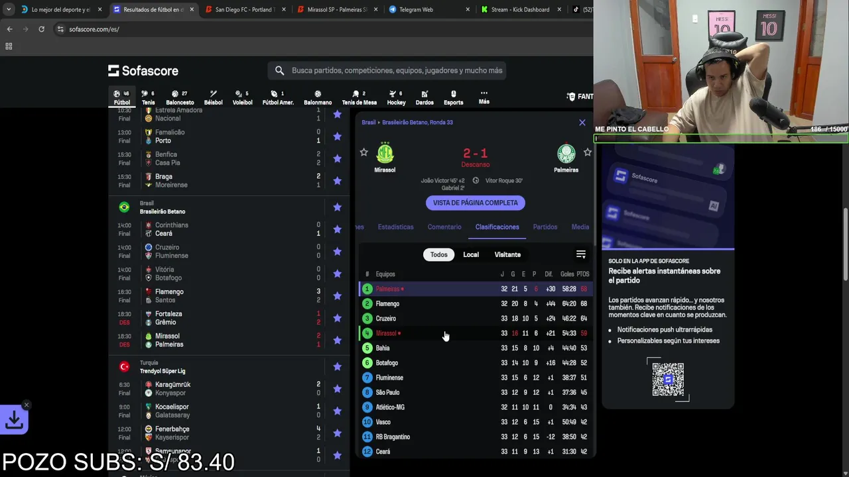Switch to the Media tab
Image resolution: width=849 pixels, height=477 pixels.
580,227
